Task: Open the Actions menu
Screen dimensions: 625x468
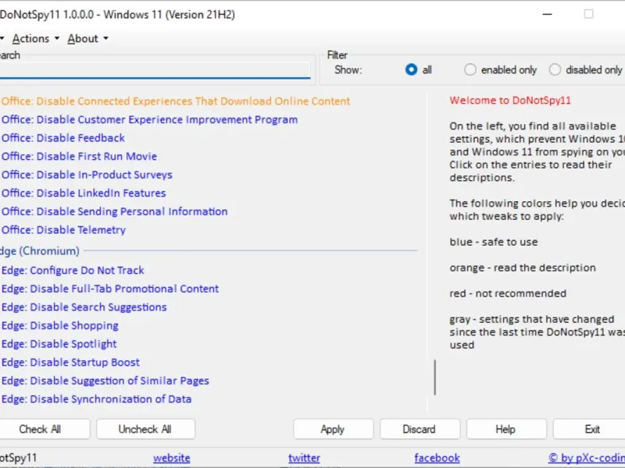Action: coord(35,38)
